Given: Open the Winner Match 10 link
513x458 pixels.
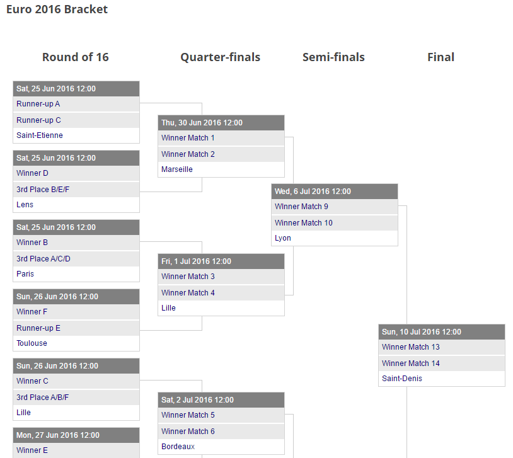Looking at the screenshot, I should coord(303,223).
